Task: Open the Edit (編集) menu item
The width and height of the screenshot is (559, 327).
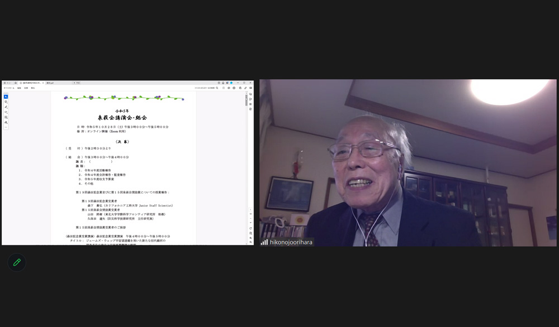Action: [19, 88]
